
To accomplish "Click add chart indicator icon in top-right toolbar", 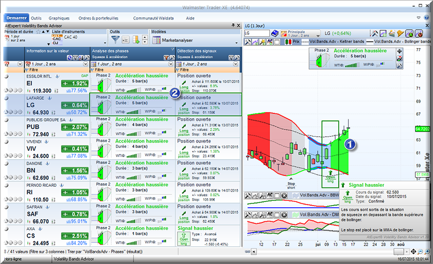I will click(383, 33).
